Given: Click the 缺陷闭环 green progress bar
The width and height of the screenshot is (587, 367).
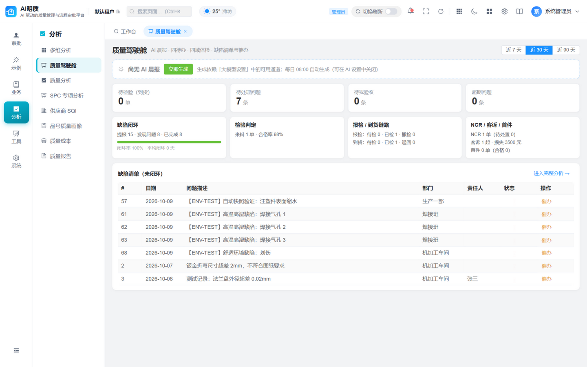Looking at the screenshot, I should (x=169, y=142).
